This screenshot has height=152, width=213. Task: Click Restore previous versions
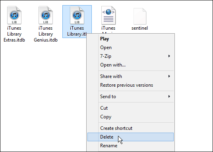point(130,85)
